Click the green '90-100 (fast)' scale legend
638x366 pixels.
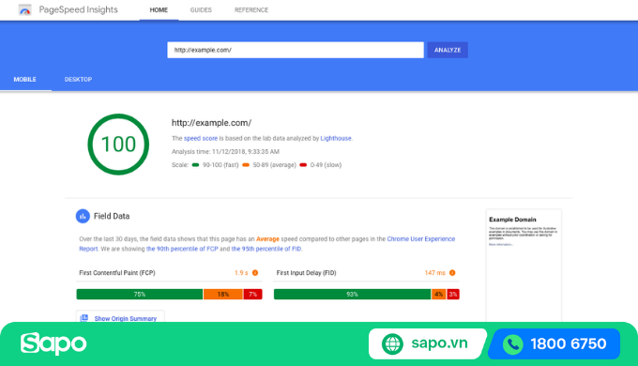[215, 165]
